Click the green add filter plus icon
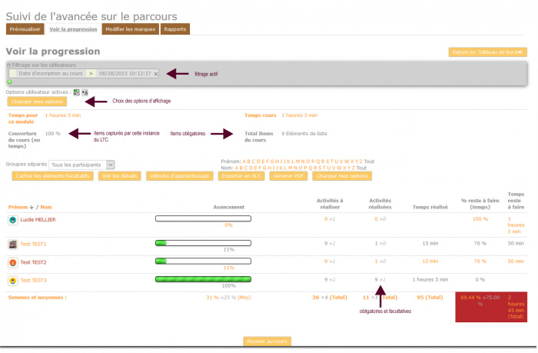 coord(10,82)
